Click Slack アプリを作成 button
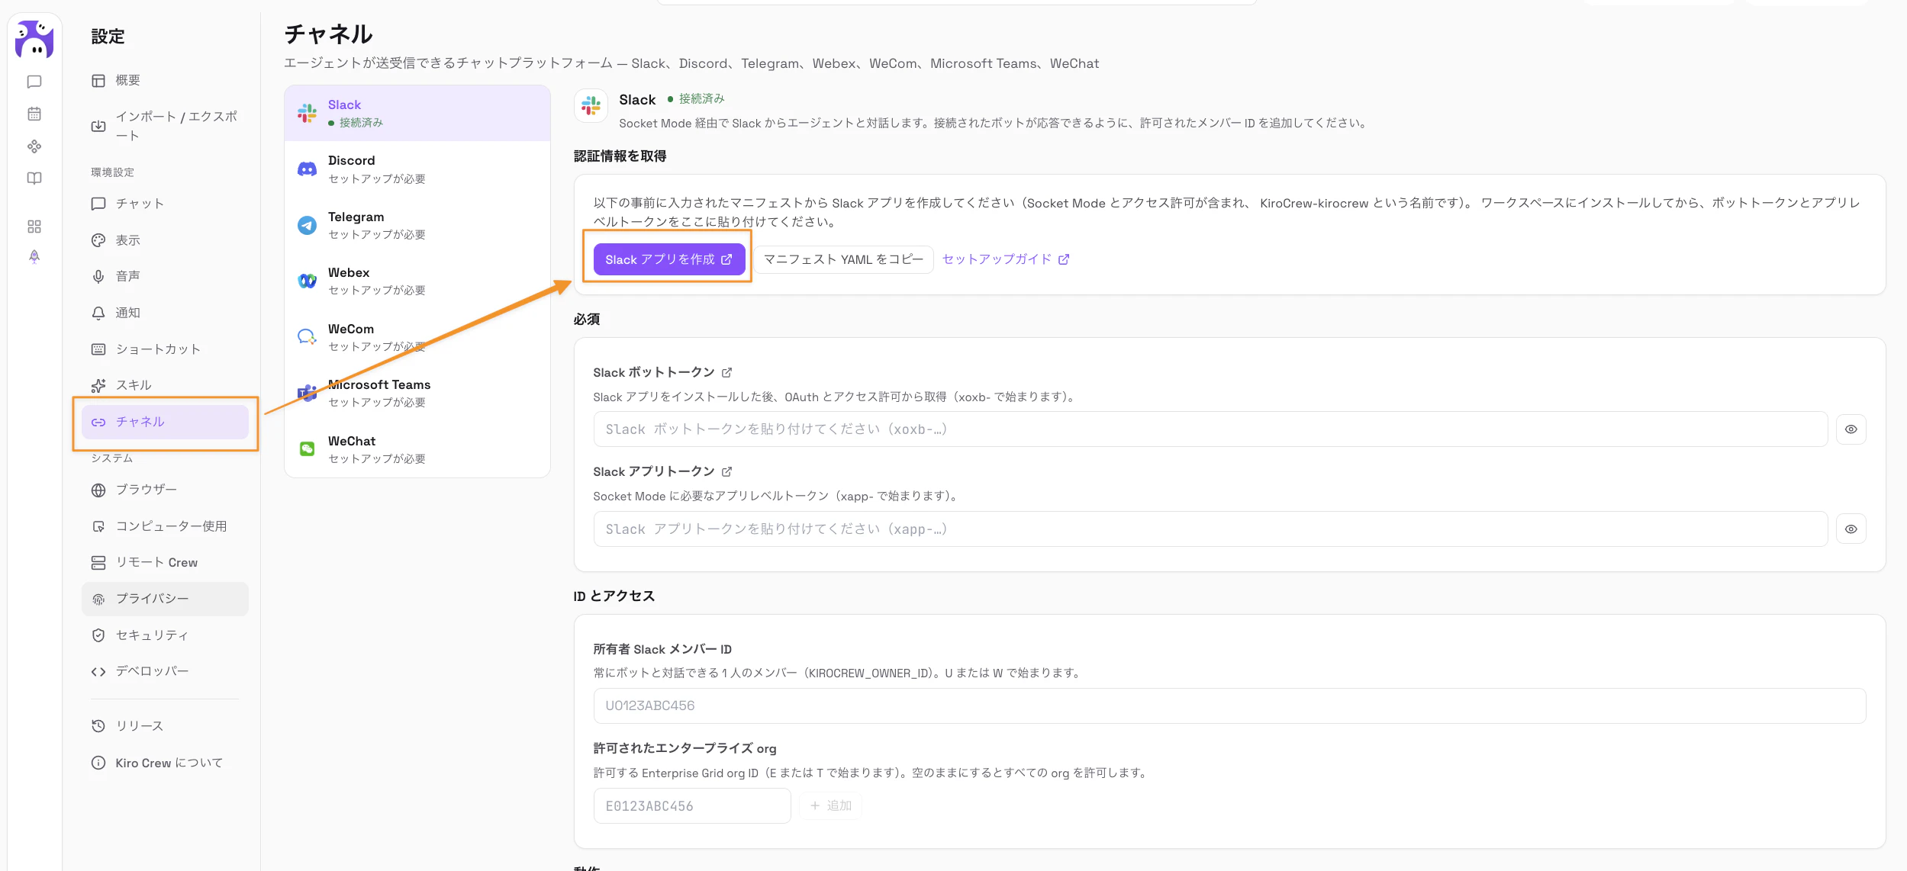This screenshot has height=871, width=1907. 669,259
